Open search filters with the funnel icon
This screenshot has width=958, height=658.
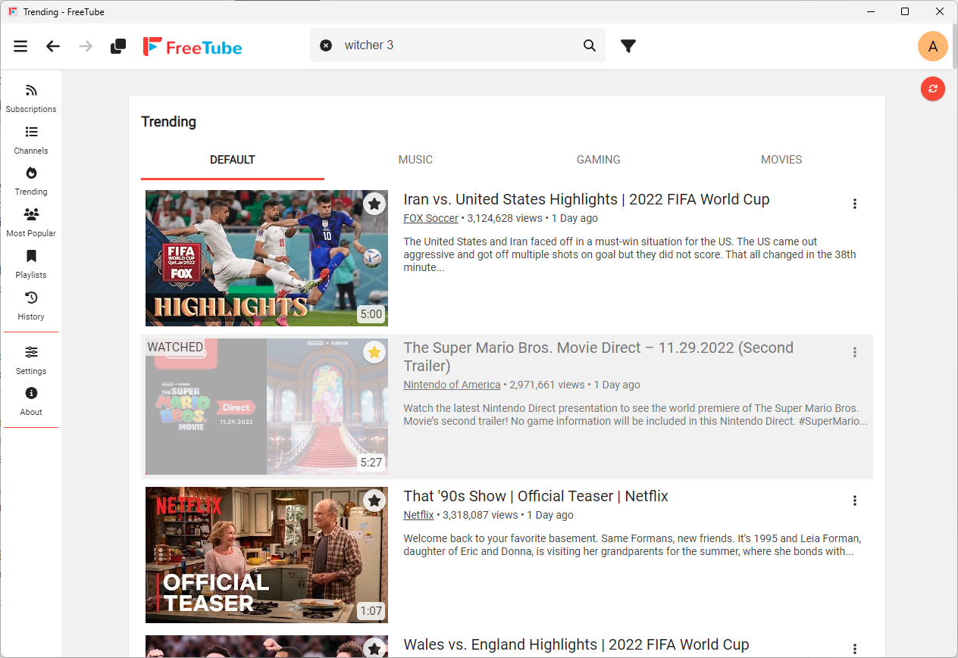[x=628, y=46]
